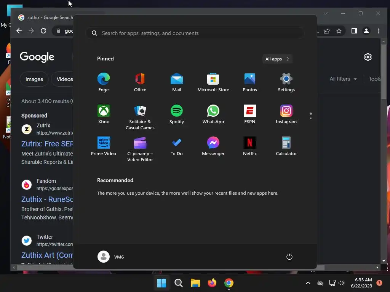Click the zuthix - Google Search tab
The image size is (390, 292).
click(x=45, y=17)
